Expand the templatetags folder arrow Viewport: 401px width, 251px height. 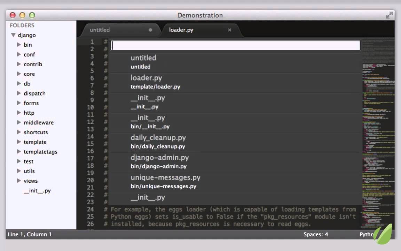19,152
